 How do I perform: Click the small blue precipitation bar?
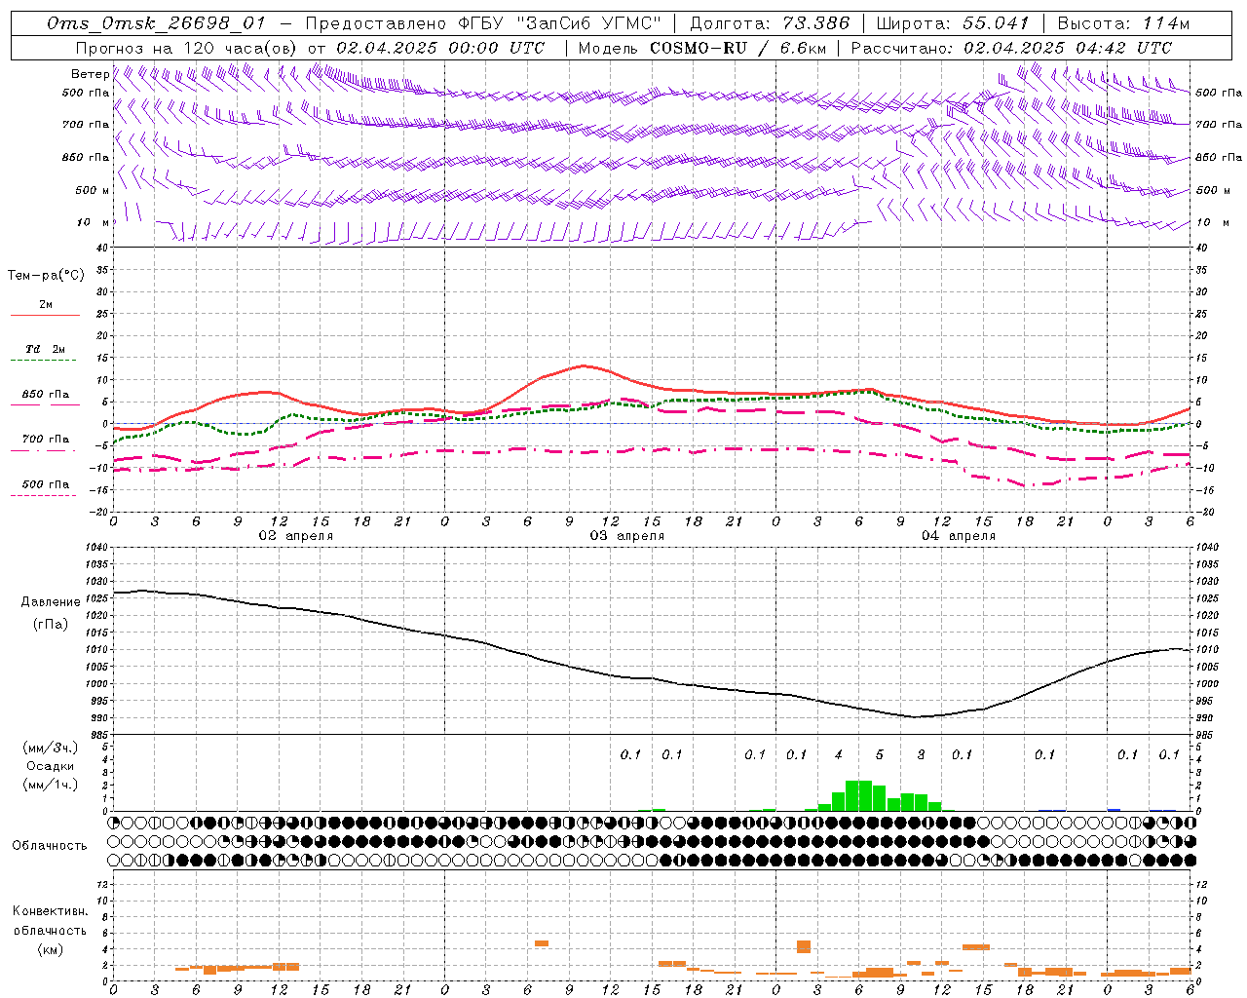[x=1114, y=809]
